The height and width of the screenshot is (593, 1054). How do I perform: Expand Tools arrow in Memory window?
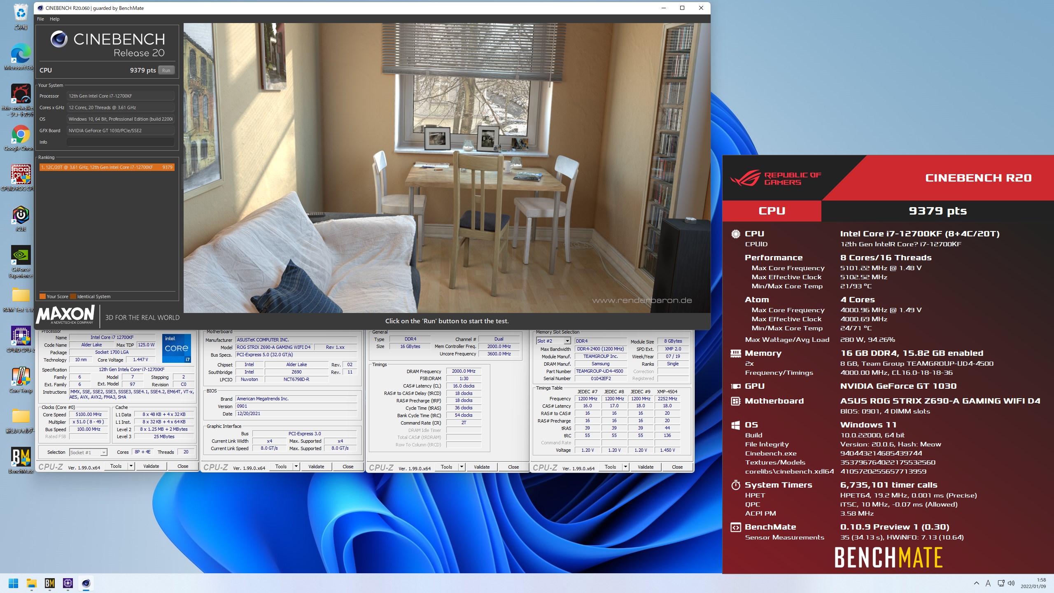[462, 467]
